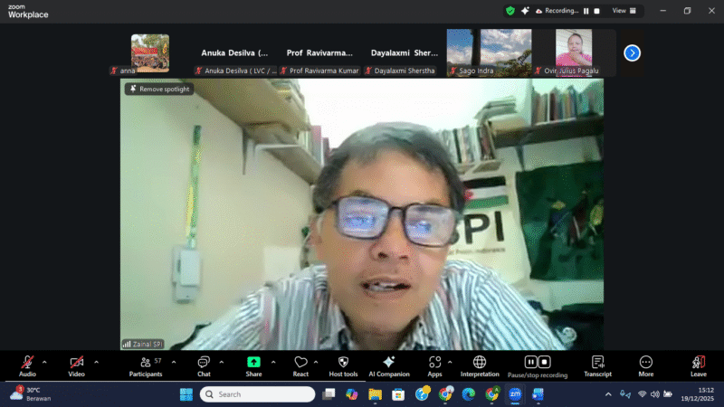Open Host tools shield icon
724x407 pixels.
pos(344,363)
